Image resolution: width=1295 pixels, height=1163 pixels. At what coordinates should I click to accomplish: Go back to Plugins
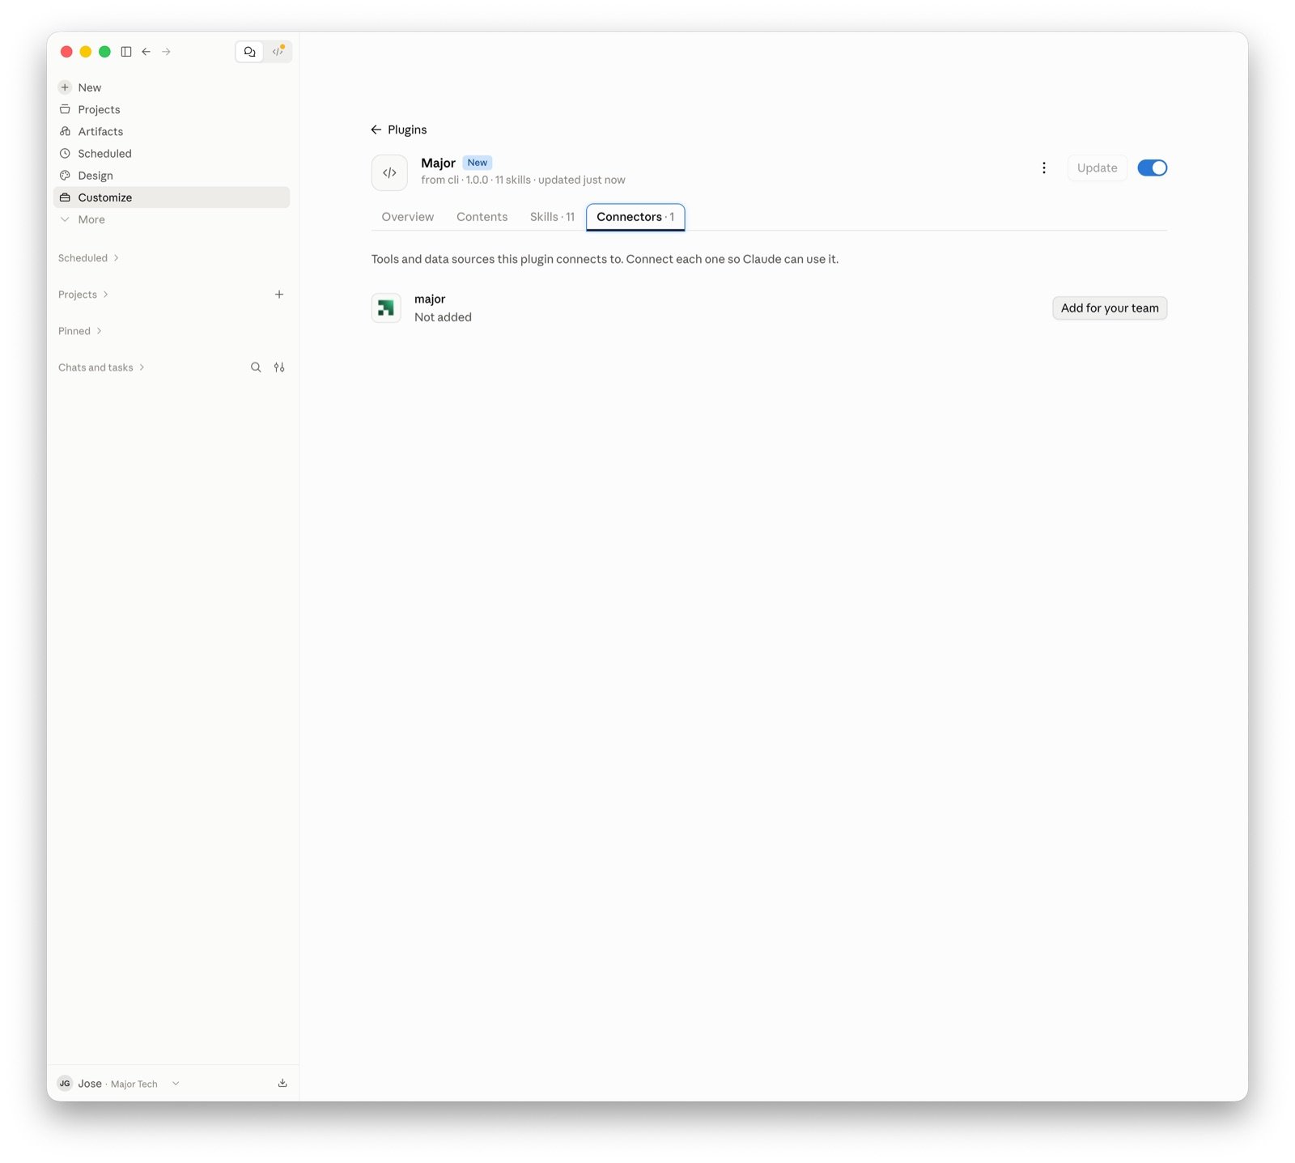pos(399,129)
